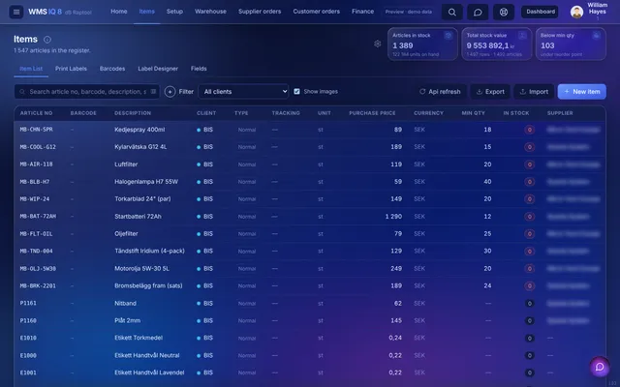This screenshot has width=620, height=387.
Task: Sort by ARTICLE NO column header
Action: tap(36, 113)
